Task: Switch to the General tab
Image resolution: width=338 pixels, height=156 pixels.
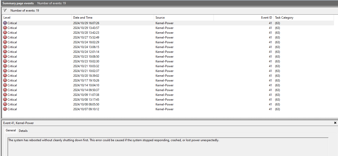Action: pyautogui.click(x=11, y=130)
